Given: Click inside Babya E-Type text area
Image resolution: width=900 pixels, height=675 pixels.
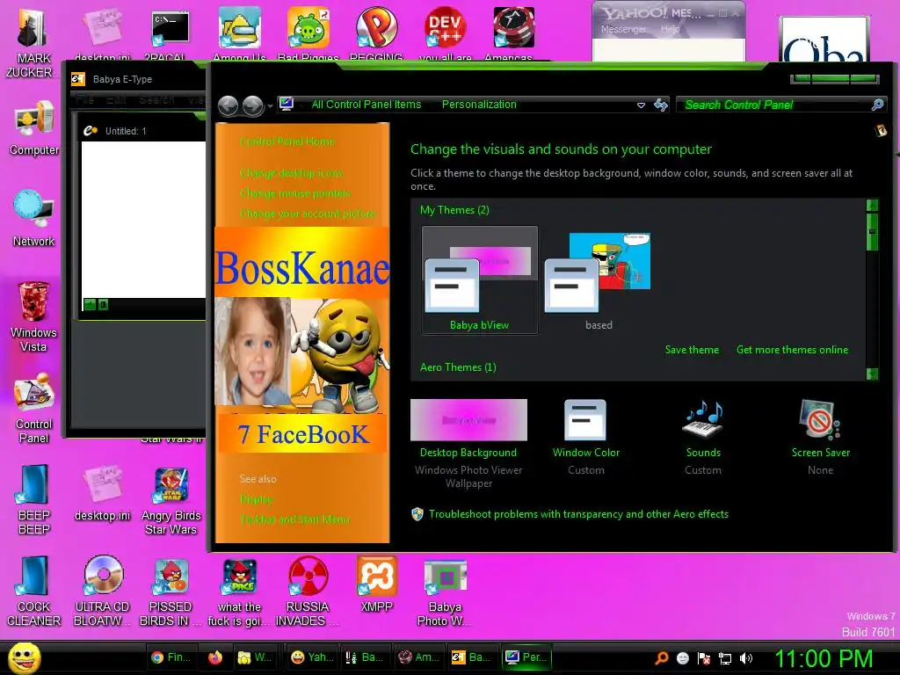Looking at the screenshot, I should click(143, 219).
